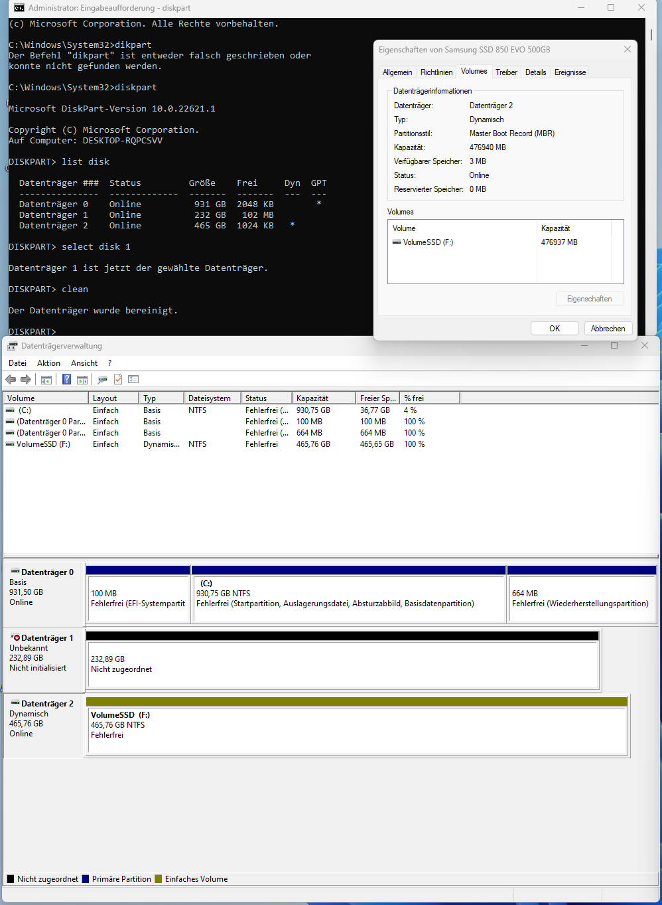The height and width of the screenshot is (905, 662).
Task: Select the 100 MB EFI-Systempartition block
Action: point(138,598)
